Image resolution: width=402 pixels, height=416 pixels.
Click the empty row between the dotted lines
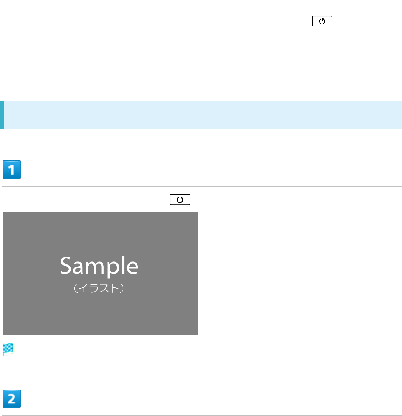208,73
